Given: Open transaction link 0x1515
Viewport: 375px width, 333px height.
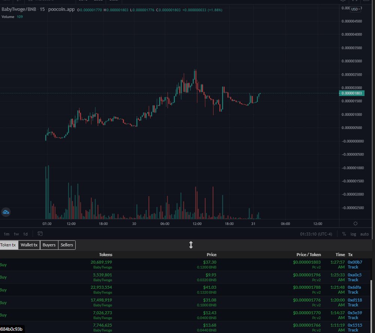Looking at the screenshot, I should point(355,325).
